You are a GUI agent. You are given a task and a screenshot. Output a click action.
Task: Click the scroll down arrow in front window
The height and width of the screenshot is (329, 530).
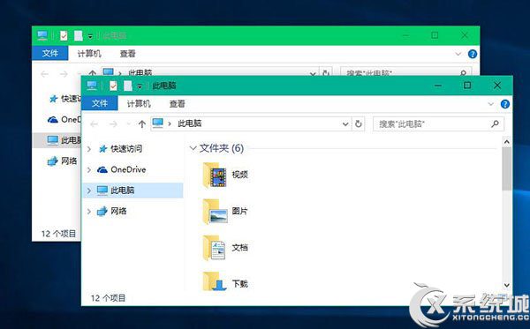507,285
